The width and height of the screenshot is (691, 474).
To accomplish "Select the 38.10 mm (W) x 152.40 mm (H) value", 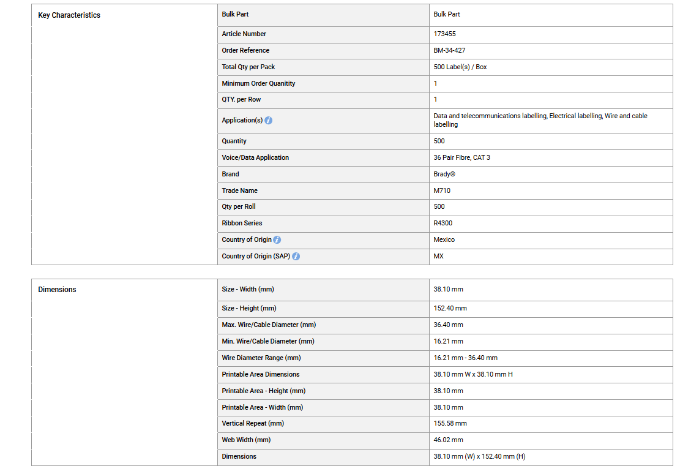I will [479, 456].
